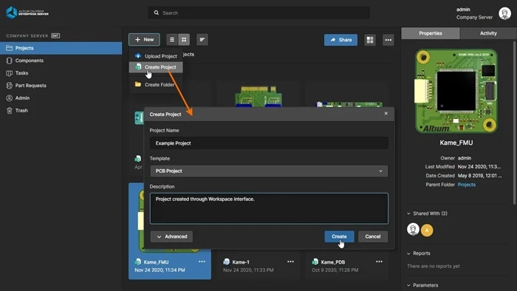Open the Projects parent folder link
The height and width of the screenshot is (291, 517).
pyautogui.click(x=466, y=185)
